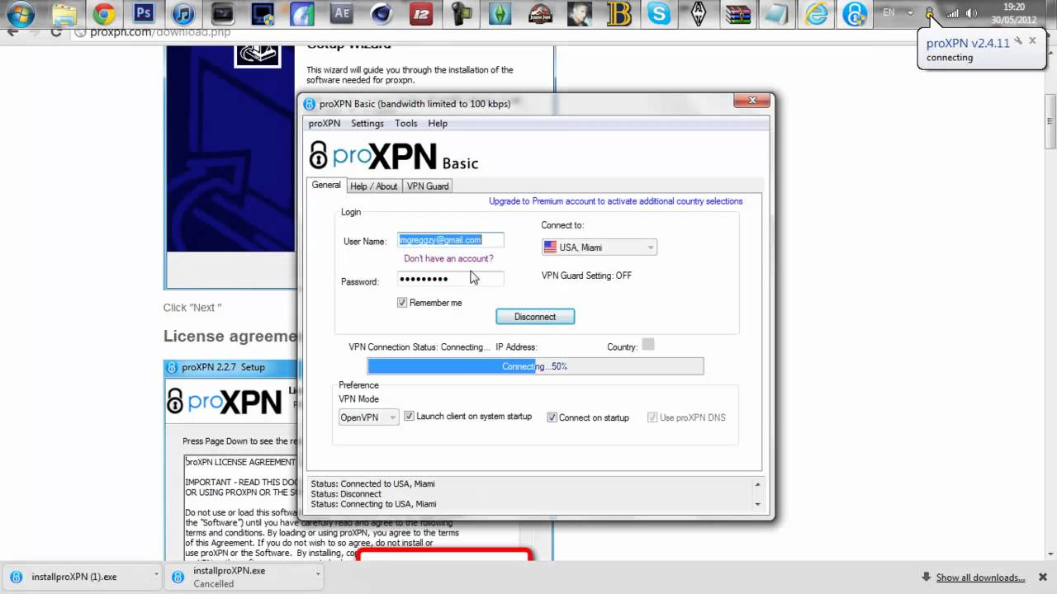Switch to the General tab
The image size is (1057, 594).
coord(326,185)
